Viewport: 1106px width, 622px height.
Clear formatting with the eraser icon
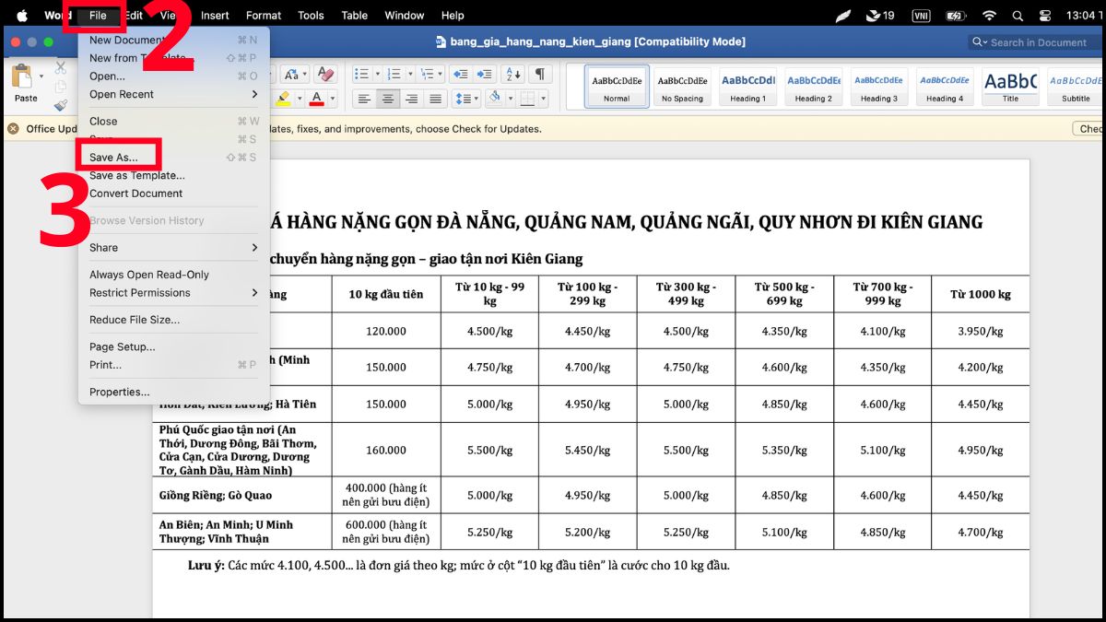[324, 75]
